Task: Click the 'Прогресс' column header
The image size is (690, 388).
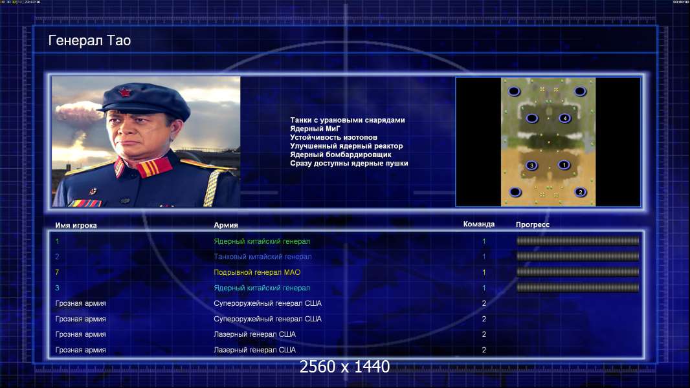Action: tap(533, 224)
